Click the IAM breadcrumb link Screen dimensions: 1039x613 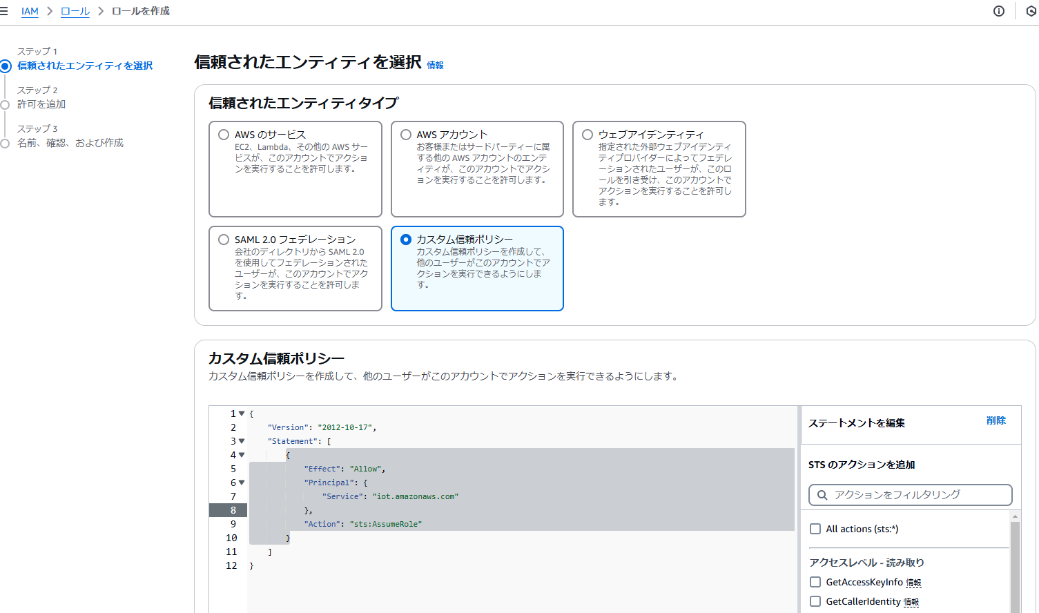[x=30, y=11]
